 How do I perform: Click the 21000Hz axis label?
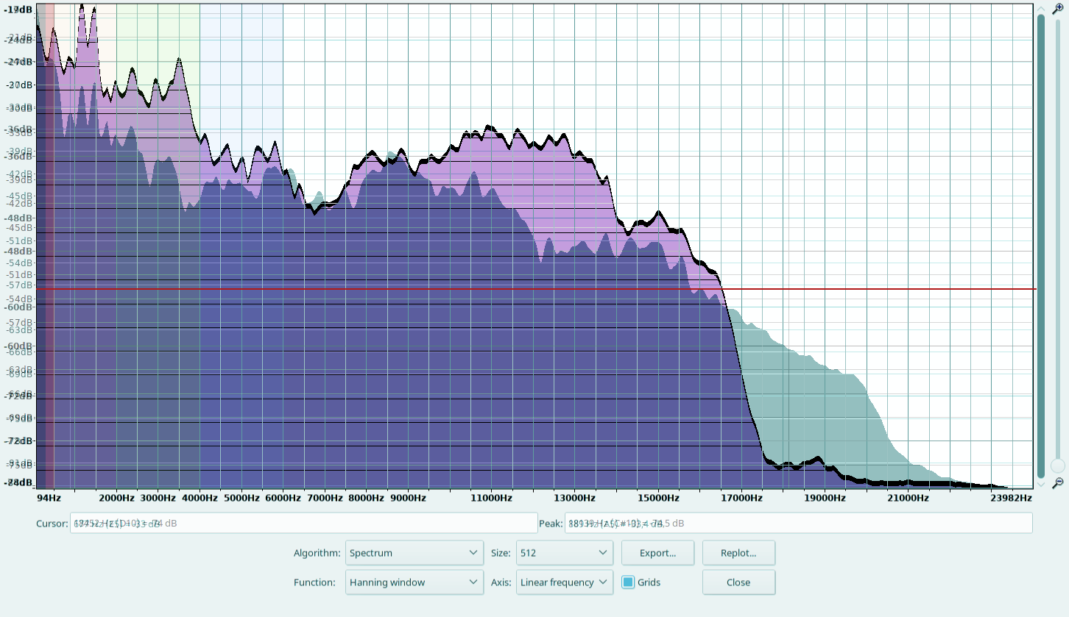(908, 498)
